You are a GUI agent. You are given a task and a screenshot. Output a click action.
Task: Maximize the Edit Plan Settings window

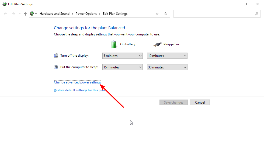pos(245,4)
